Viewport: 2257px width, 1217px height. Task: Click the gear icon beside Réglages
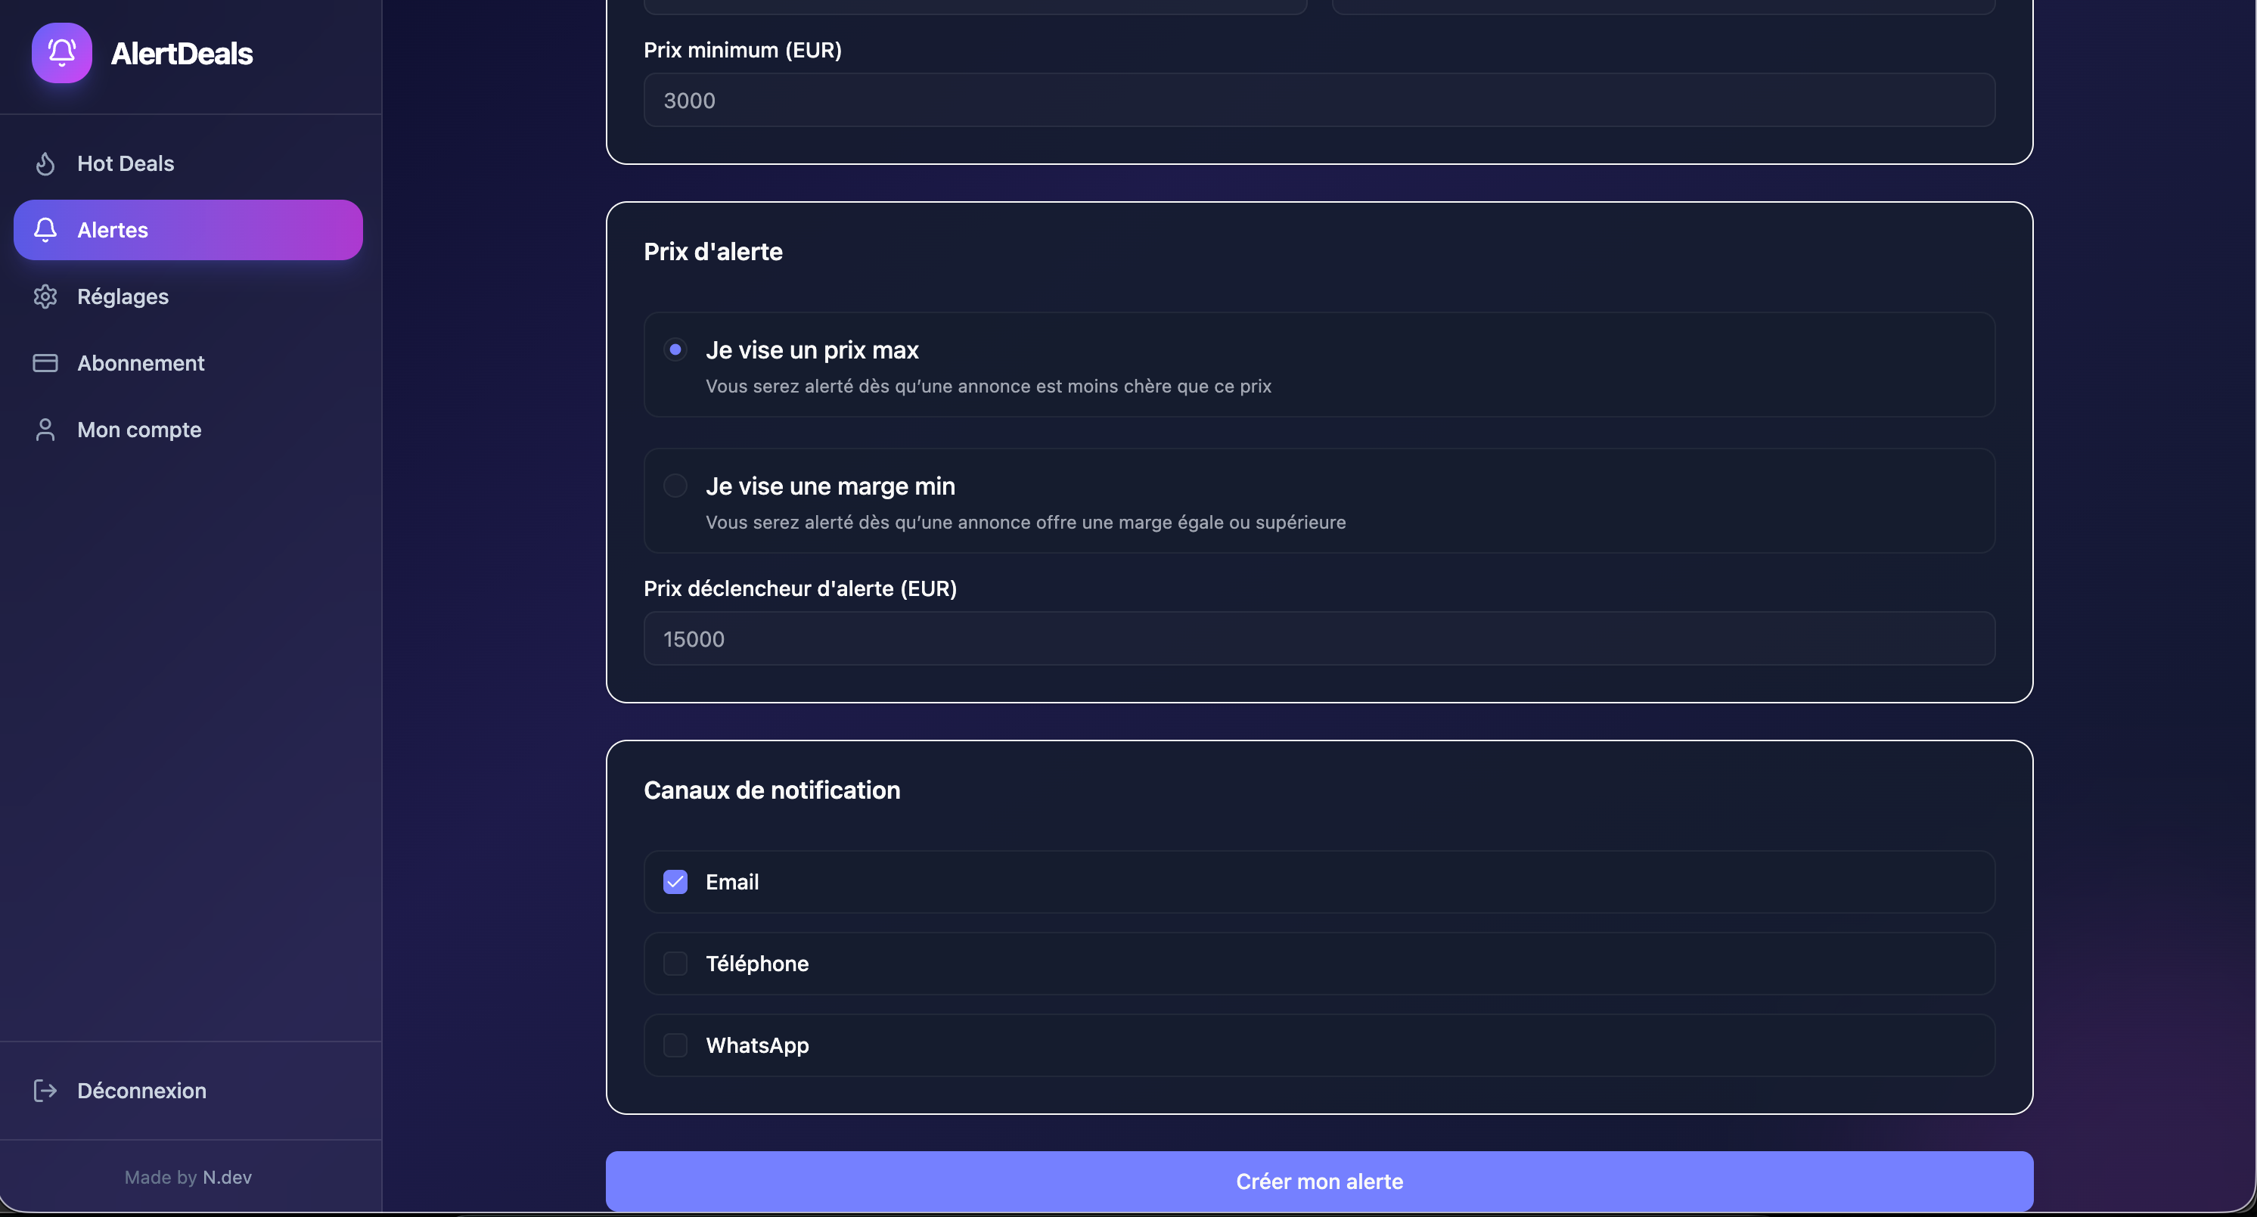click(45, 296)
